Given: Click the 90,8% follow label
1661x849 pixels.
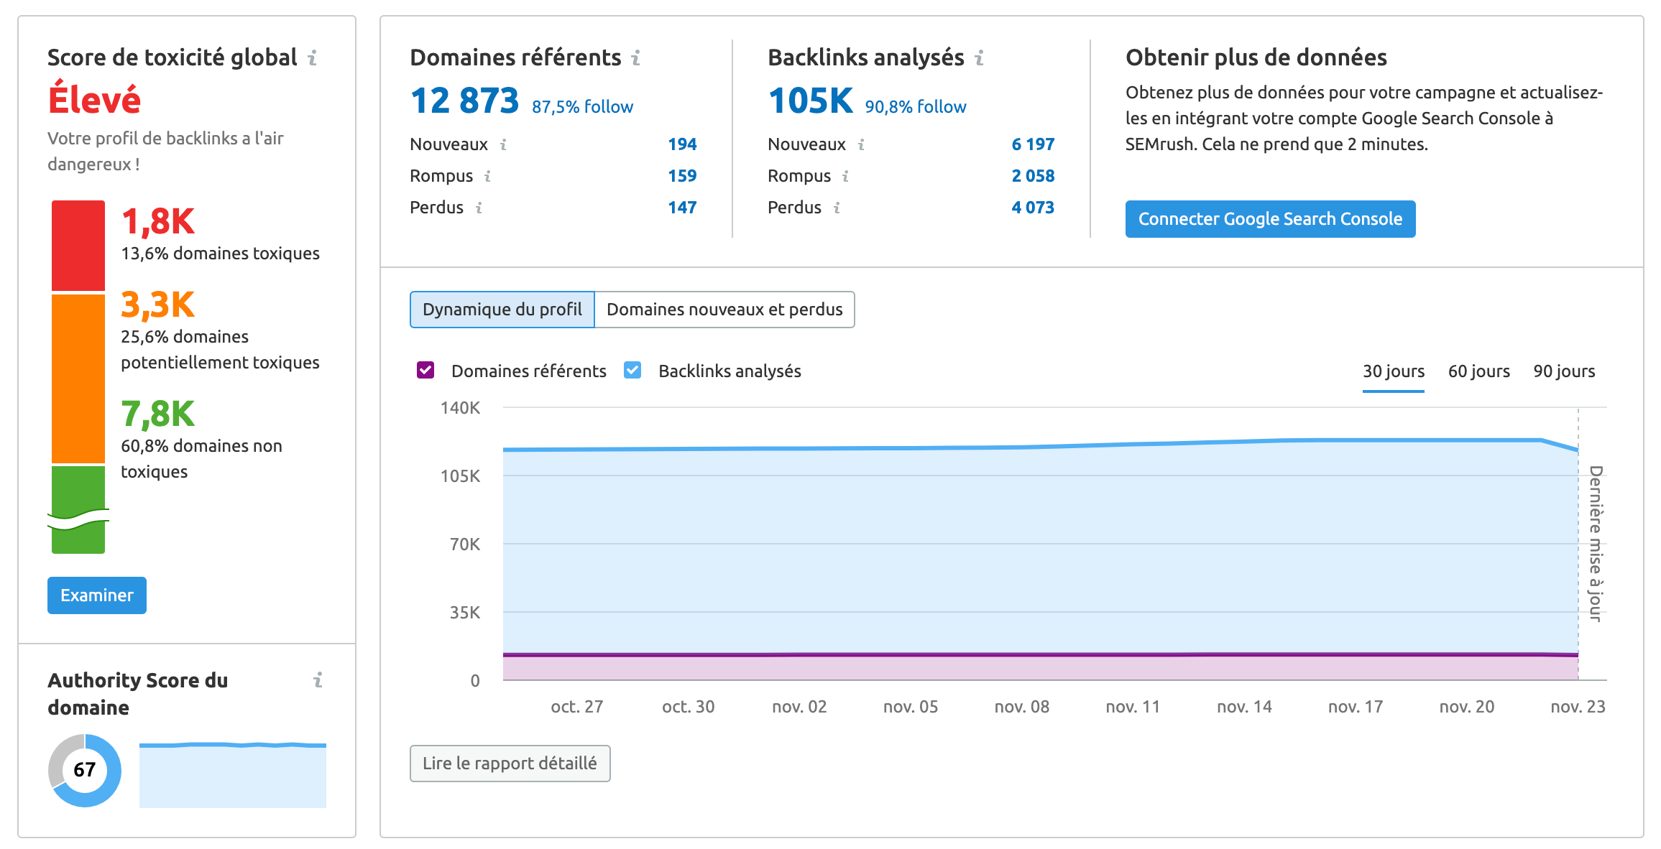Looking at the screenshot, I should [x=916, y=107].
